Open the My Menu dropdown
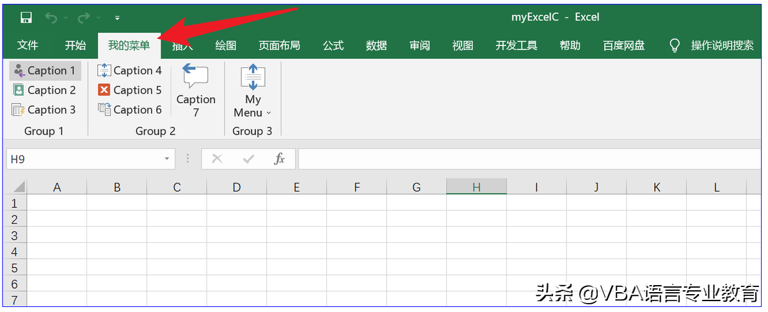Viewport: 768px width, 312px height. (253, 90)
